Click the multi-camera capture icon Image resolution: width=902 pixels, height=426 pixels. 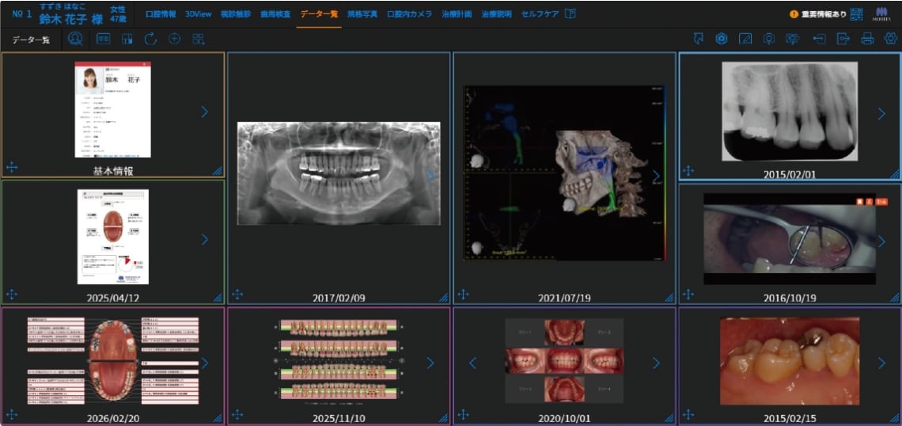[x=793, y=39]
